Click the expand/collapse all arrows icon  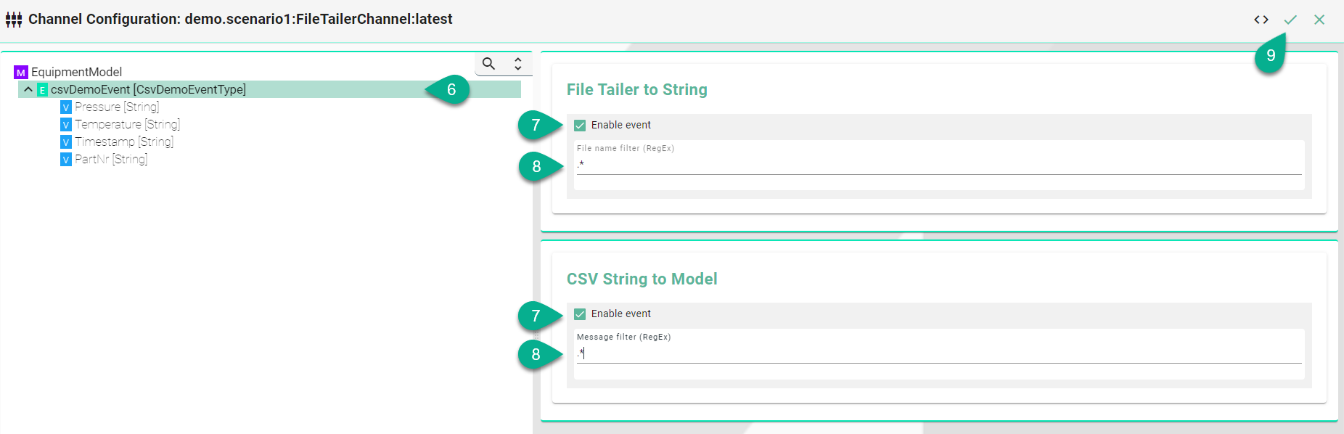[518, 64]
